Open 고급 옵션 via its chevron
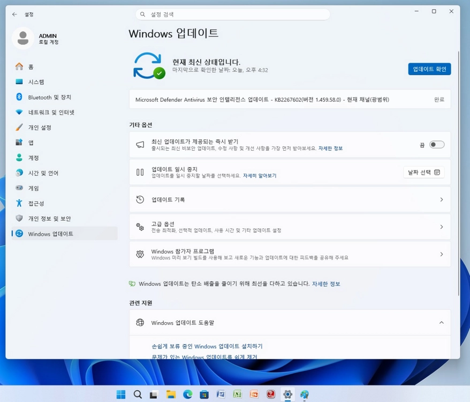Image resolution: width=470 pixels, height=402 pixels. coord(442,227)
